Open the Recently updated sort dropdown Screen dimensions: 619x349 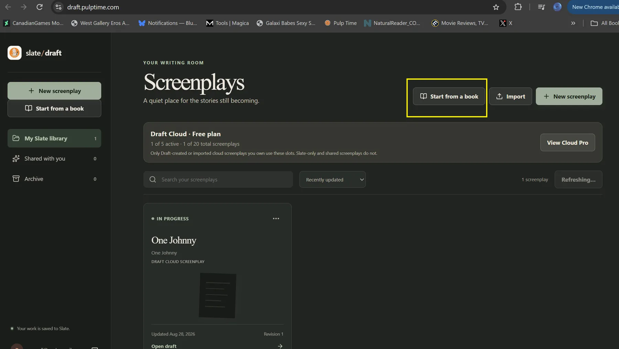[333, 179]
